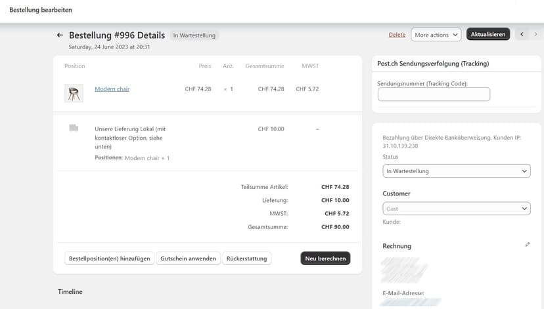Expand the Status dropdown In Wartestellung
This screenshot has height=309, width=544.
pos(457,171)
